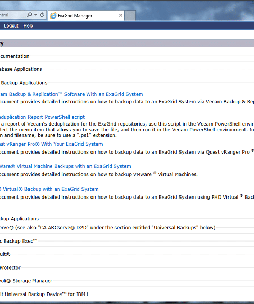The image size is (254, 304).
Task: Close the ExaGrid Manager tab
Action: click(x=121, y=15)
